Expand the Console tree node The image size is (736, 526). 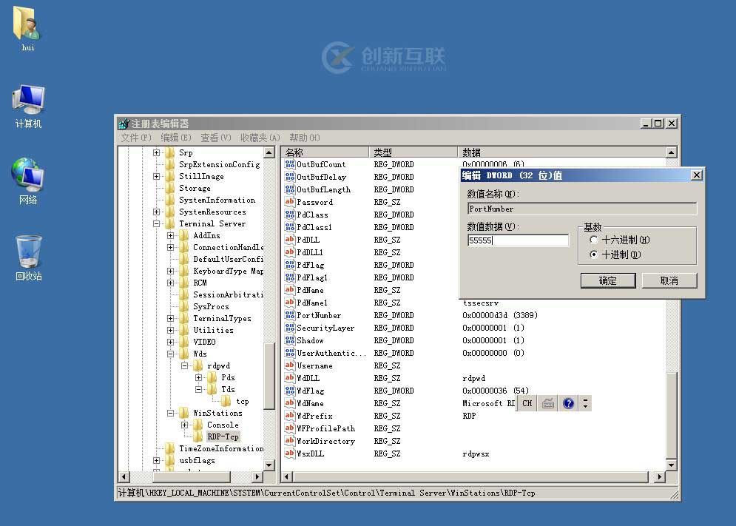click(x=184, y=425)
